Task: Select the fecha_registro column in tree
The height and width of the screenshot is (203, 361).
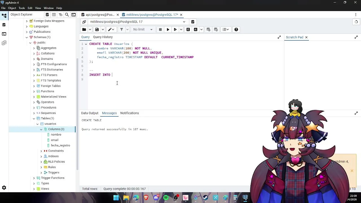Action: point(60,145)
